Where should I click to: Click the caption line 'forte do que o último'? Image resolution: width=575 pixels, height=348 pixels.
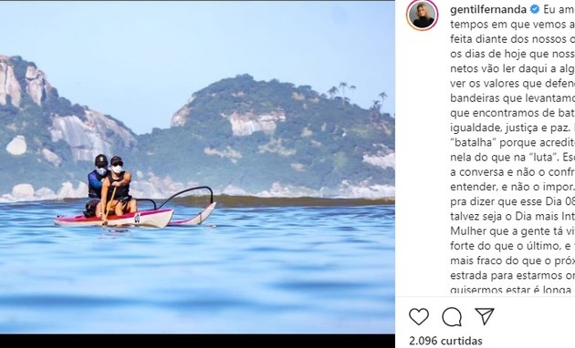coord(512,246)
